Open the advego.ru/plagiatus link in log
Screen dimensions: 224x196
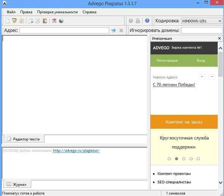(x=76, y=151)
